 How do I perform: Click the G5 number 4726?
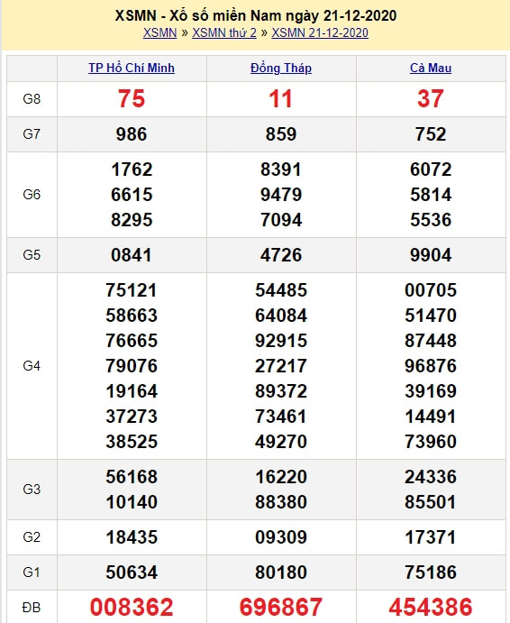pos(281,254)
